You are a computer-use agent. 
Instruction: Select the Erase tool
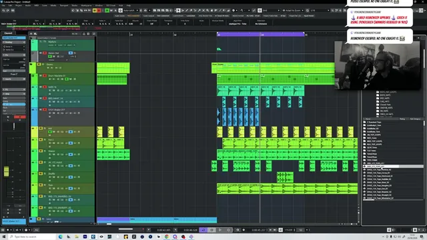(x=191, y=11)
